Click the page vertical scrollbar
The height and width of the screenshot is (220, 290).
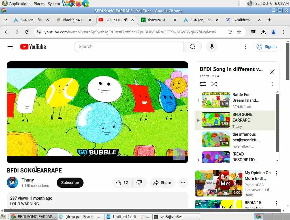click(288, 62)
